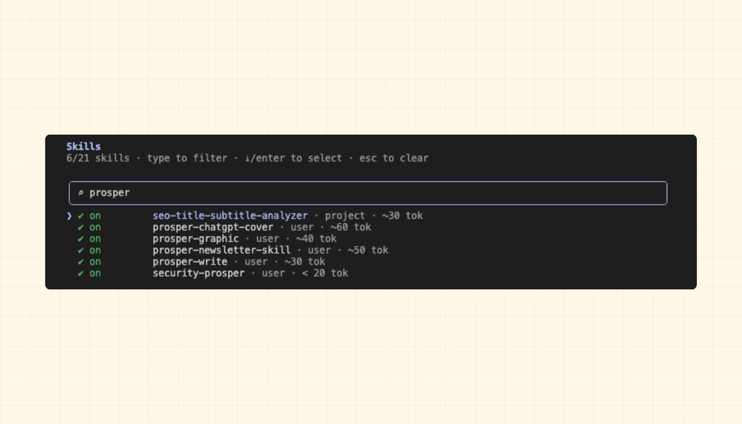The height and width of the screenshot is (424, 742).
Task: Click the selection arrow beside seo-title-subtitle-analyzer
Action: point(69,216)
